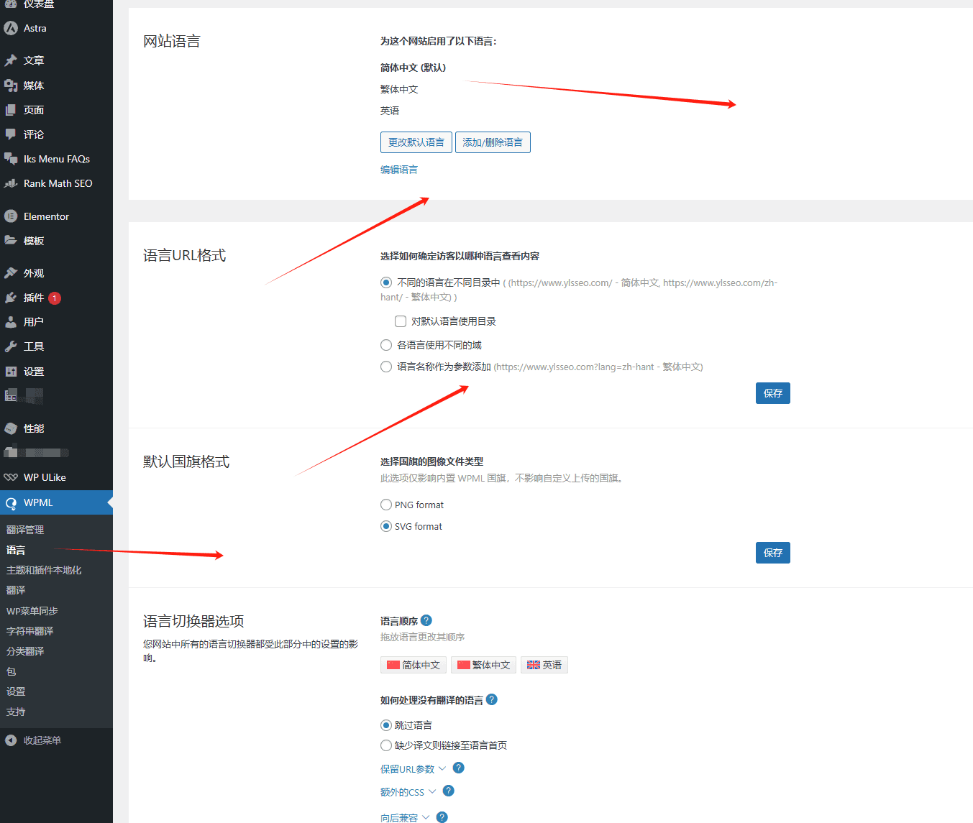The height and width of the screenshot is (823, 973).
Task: Open 主题和插件本地化 submenu item
Action: (x=44, y=570)
